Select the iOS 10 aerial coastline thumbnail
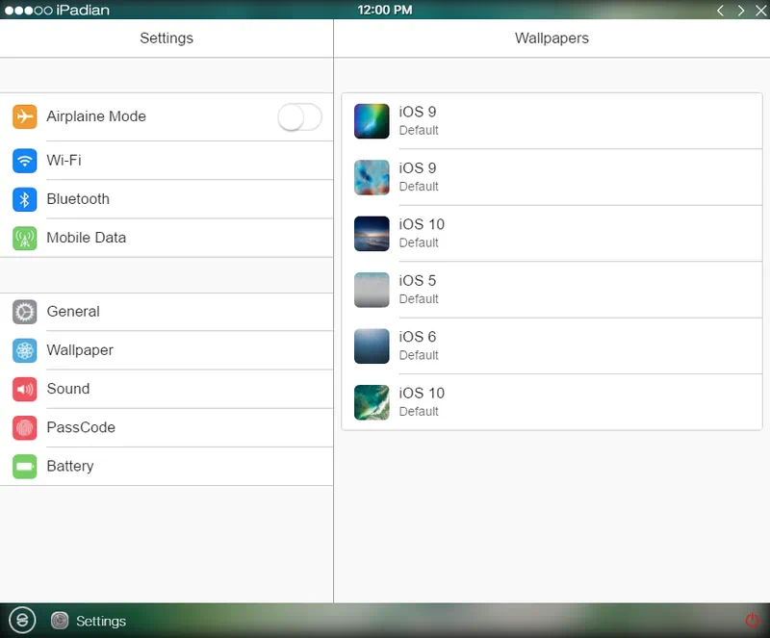 [372, 403]
